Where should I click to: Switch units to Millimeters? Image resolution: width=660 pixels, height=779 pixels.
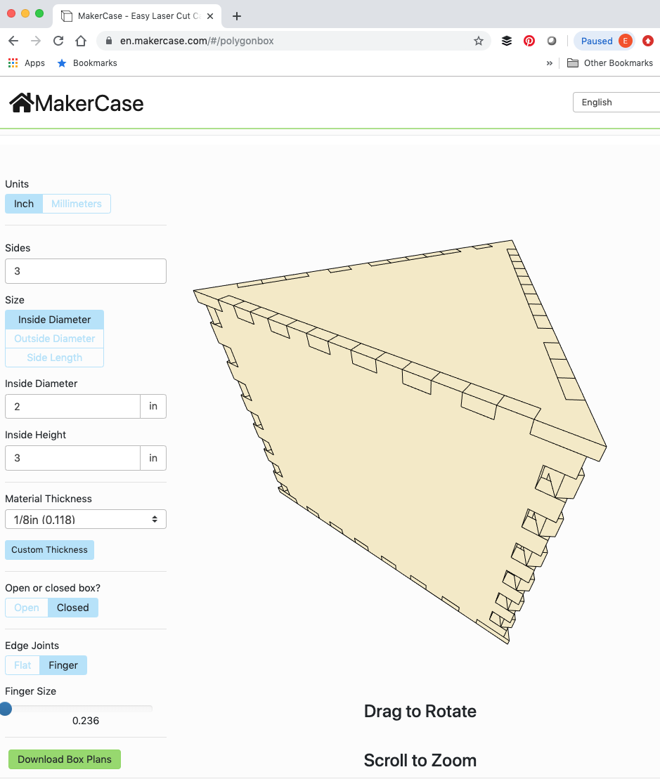click(x=76, y=203)
